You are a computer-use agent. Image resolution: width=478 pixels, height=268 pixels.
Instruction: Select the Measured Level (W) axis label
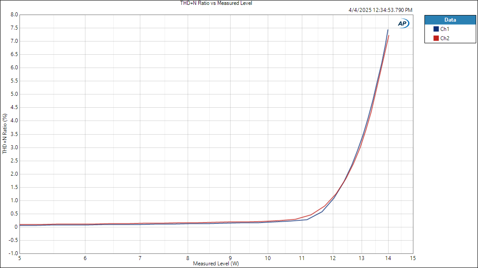click(x=216, y=264)
